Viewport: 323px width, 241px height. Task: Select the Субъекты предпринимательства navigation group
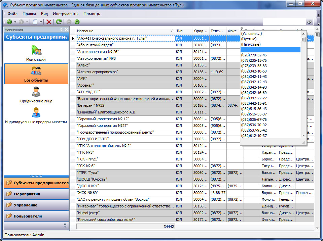[36, 183]
